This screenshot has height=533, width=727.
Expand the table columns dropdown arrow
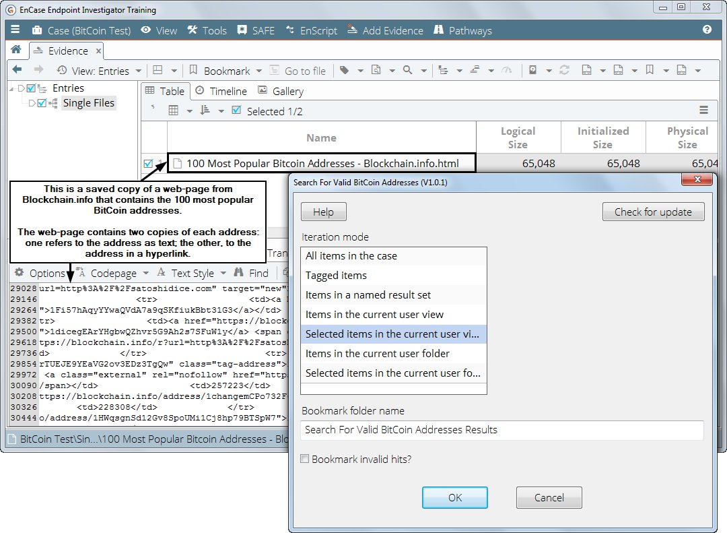(x=190, y=111)
